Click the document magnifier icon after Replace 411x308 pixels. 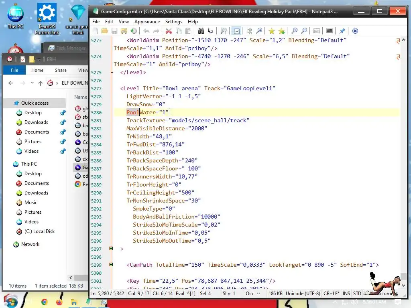(x=224, y=31)
